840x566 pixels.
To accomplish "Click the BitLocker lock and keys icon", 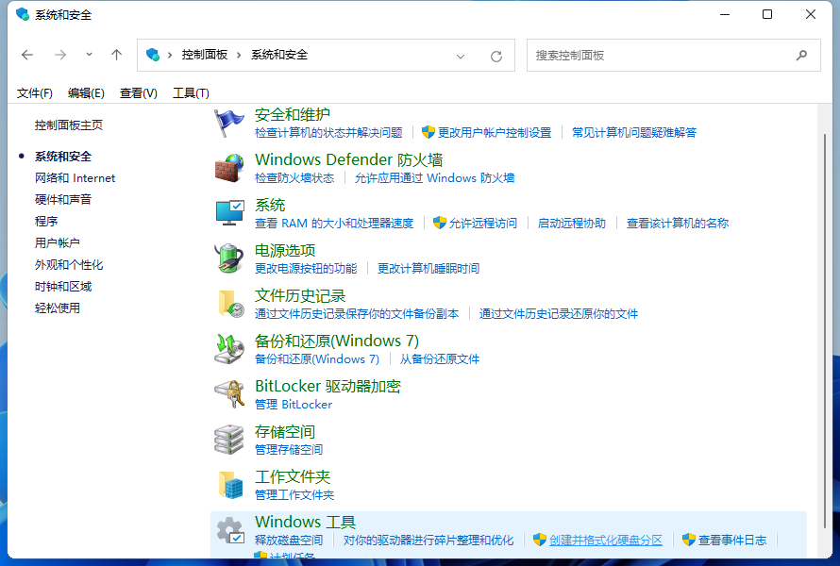I will pyautogui.click(x=229, y=394).
